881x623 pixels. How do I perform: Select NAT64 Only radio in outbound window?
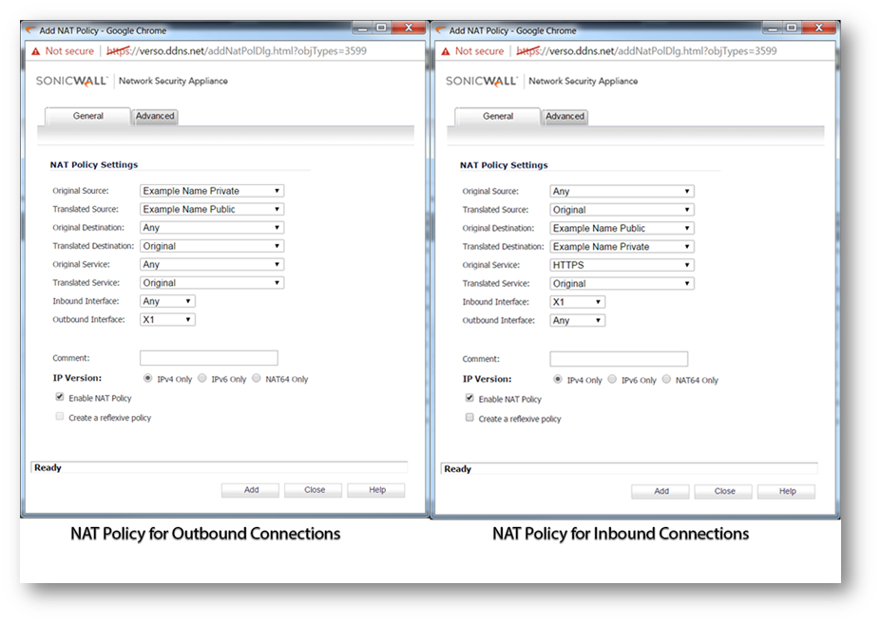pos(257,378)
